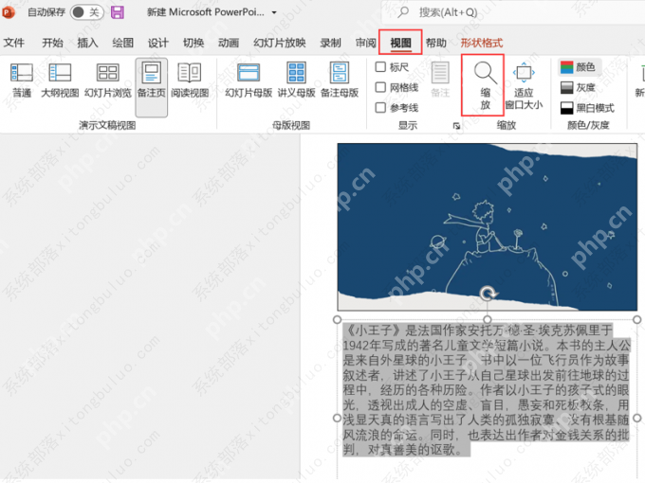This screenshot has width=645, height=483.
Task: Click the notes box top-right resize handle
Action: point(637,319)
